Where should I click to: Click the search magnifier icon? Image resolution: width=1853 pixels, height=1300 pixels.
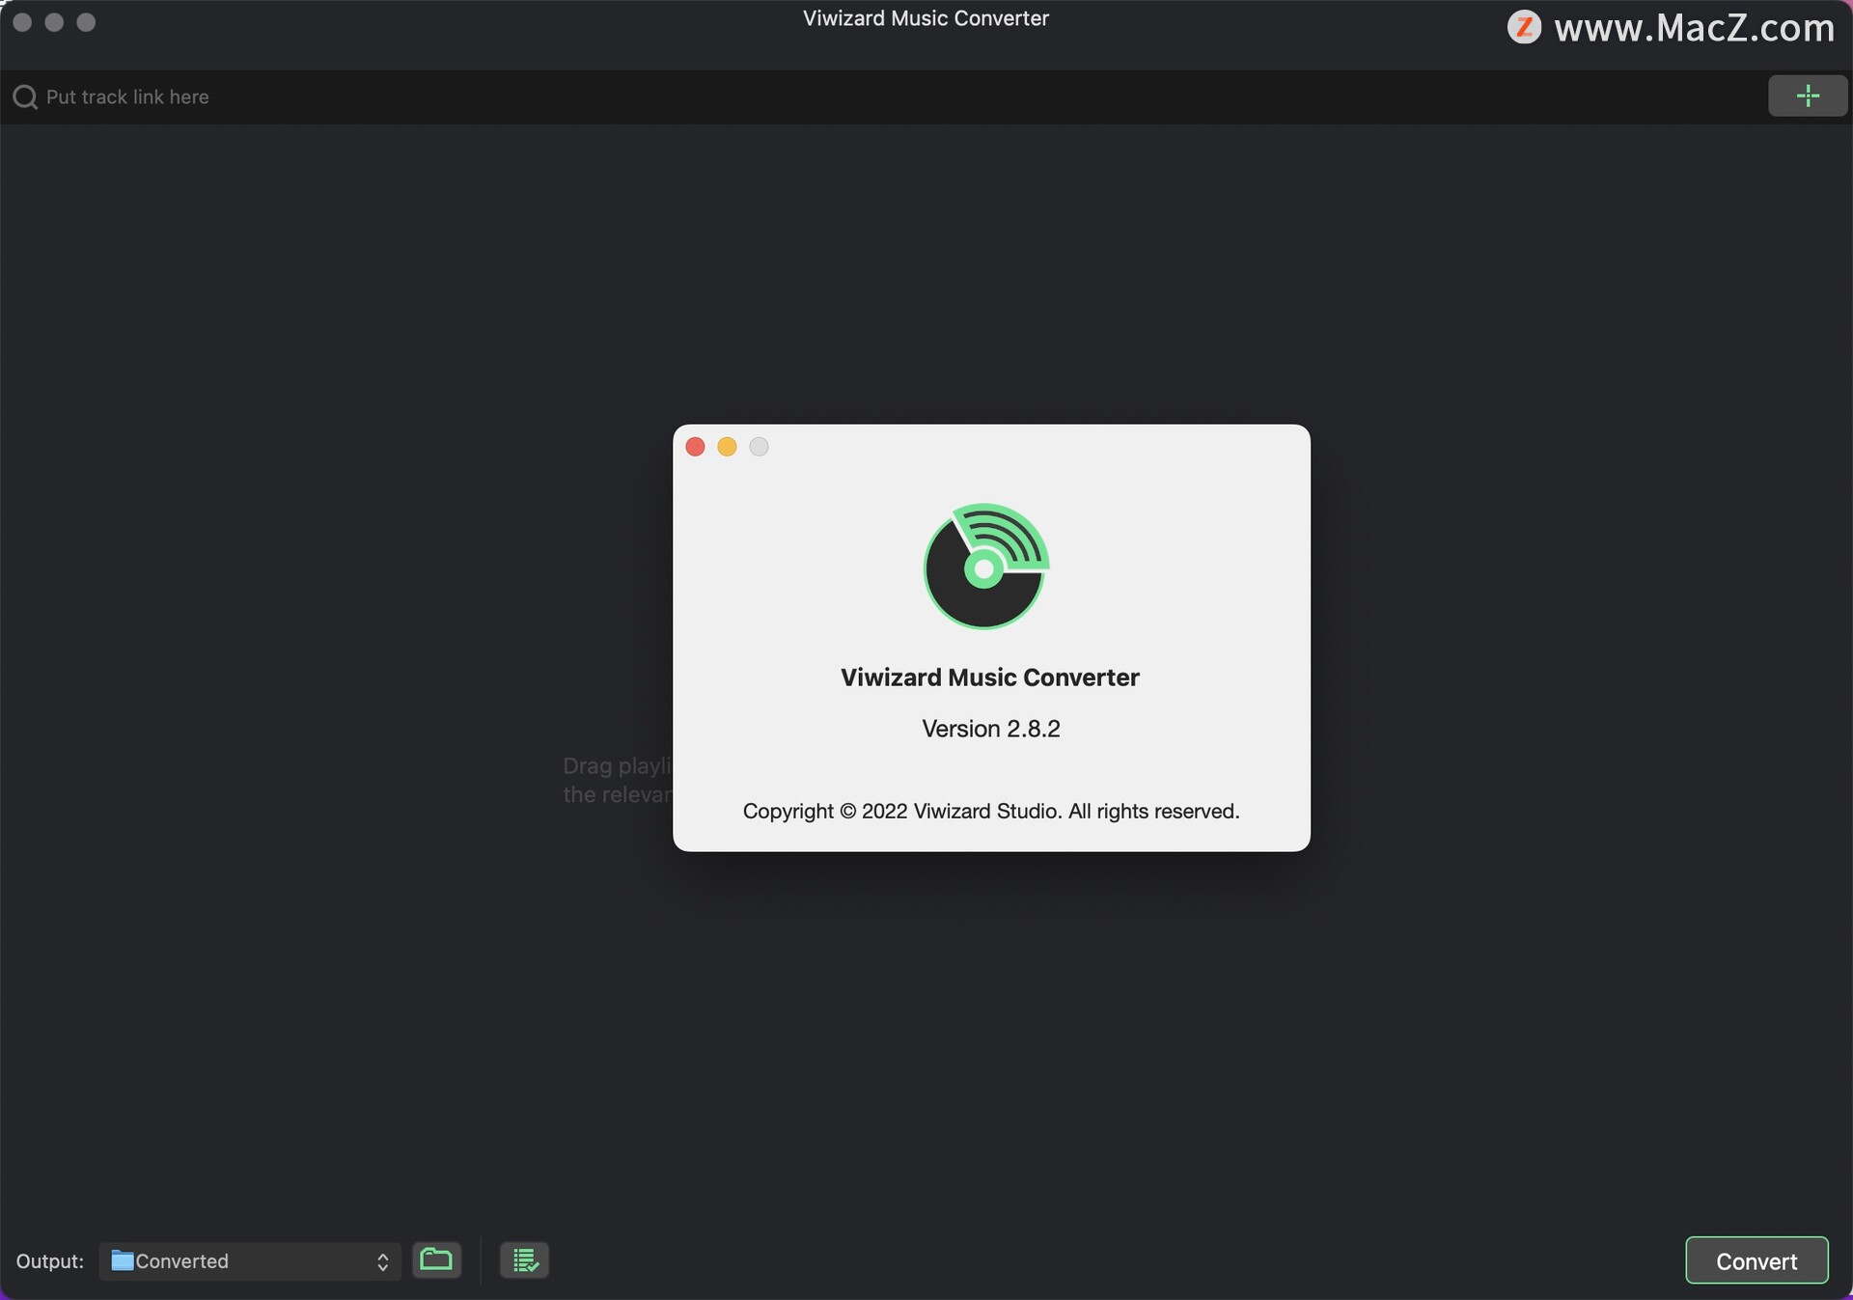pyautogui.click(x=25, y=97)
